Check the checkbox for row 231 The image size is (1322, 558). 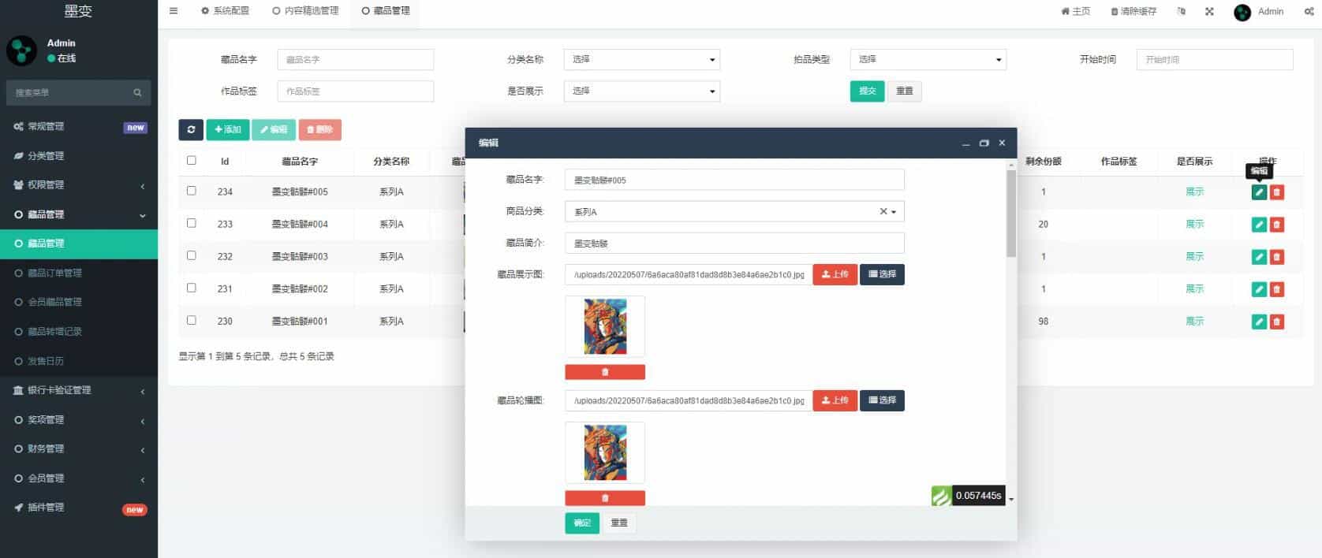tap(192, 288)
